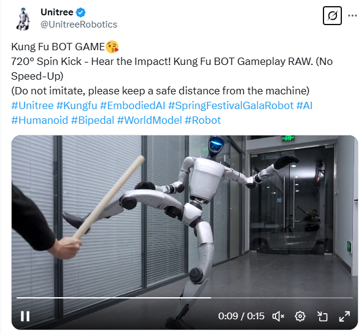Click the Unitree display name
This screenshot has height=334, width=364.
pyautogui.click(x=57, y=12)
